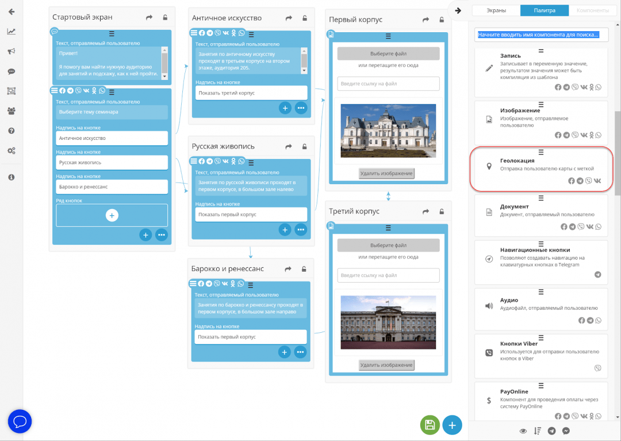Click the blue round add screen button
Viewport: 621px width, 441px height.
coord(452,425)
